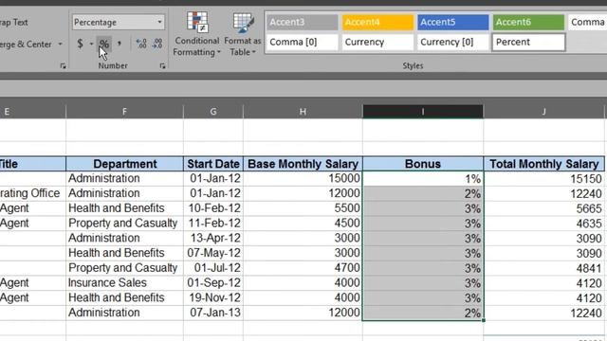Apply Accent5 cell style
This screenshot has width=607, height=341.
[x=453, y=22]
